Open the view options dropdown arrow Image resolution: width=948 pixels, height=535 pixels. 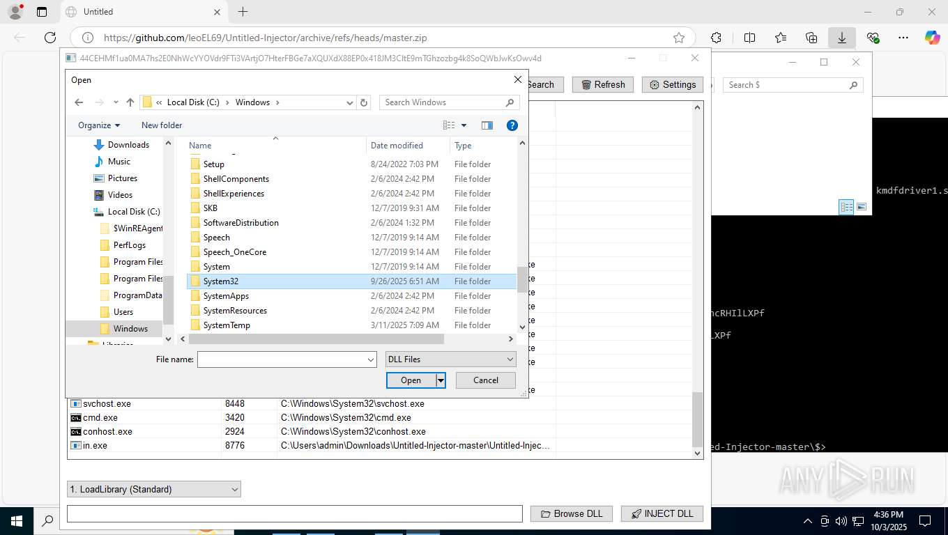coord(464,125)
